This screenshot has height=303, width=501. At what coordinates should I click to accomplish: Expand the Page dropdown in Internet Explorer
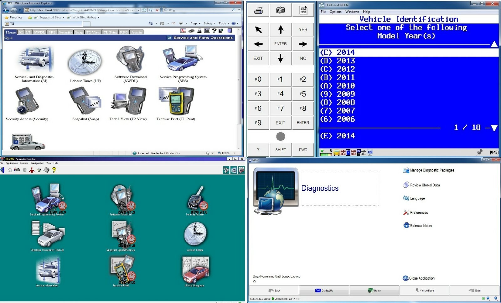click(195, 23)
